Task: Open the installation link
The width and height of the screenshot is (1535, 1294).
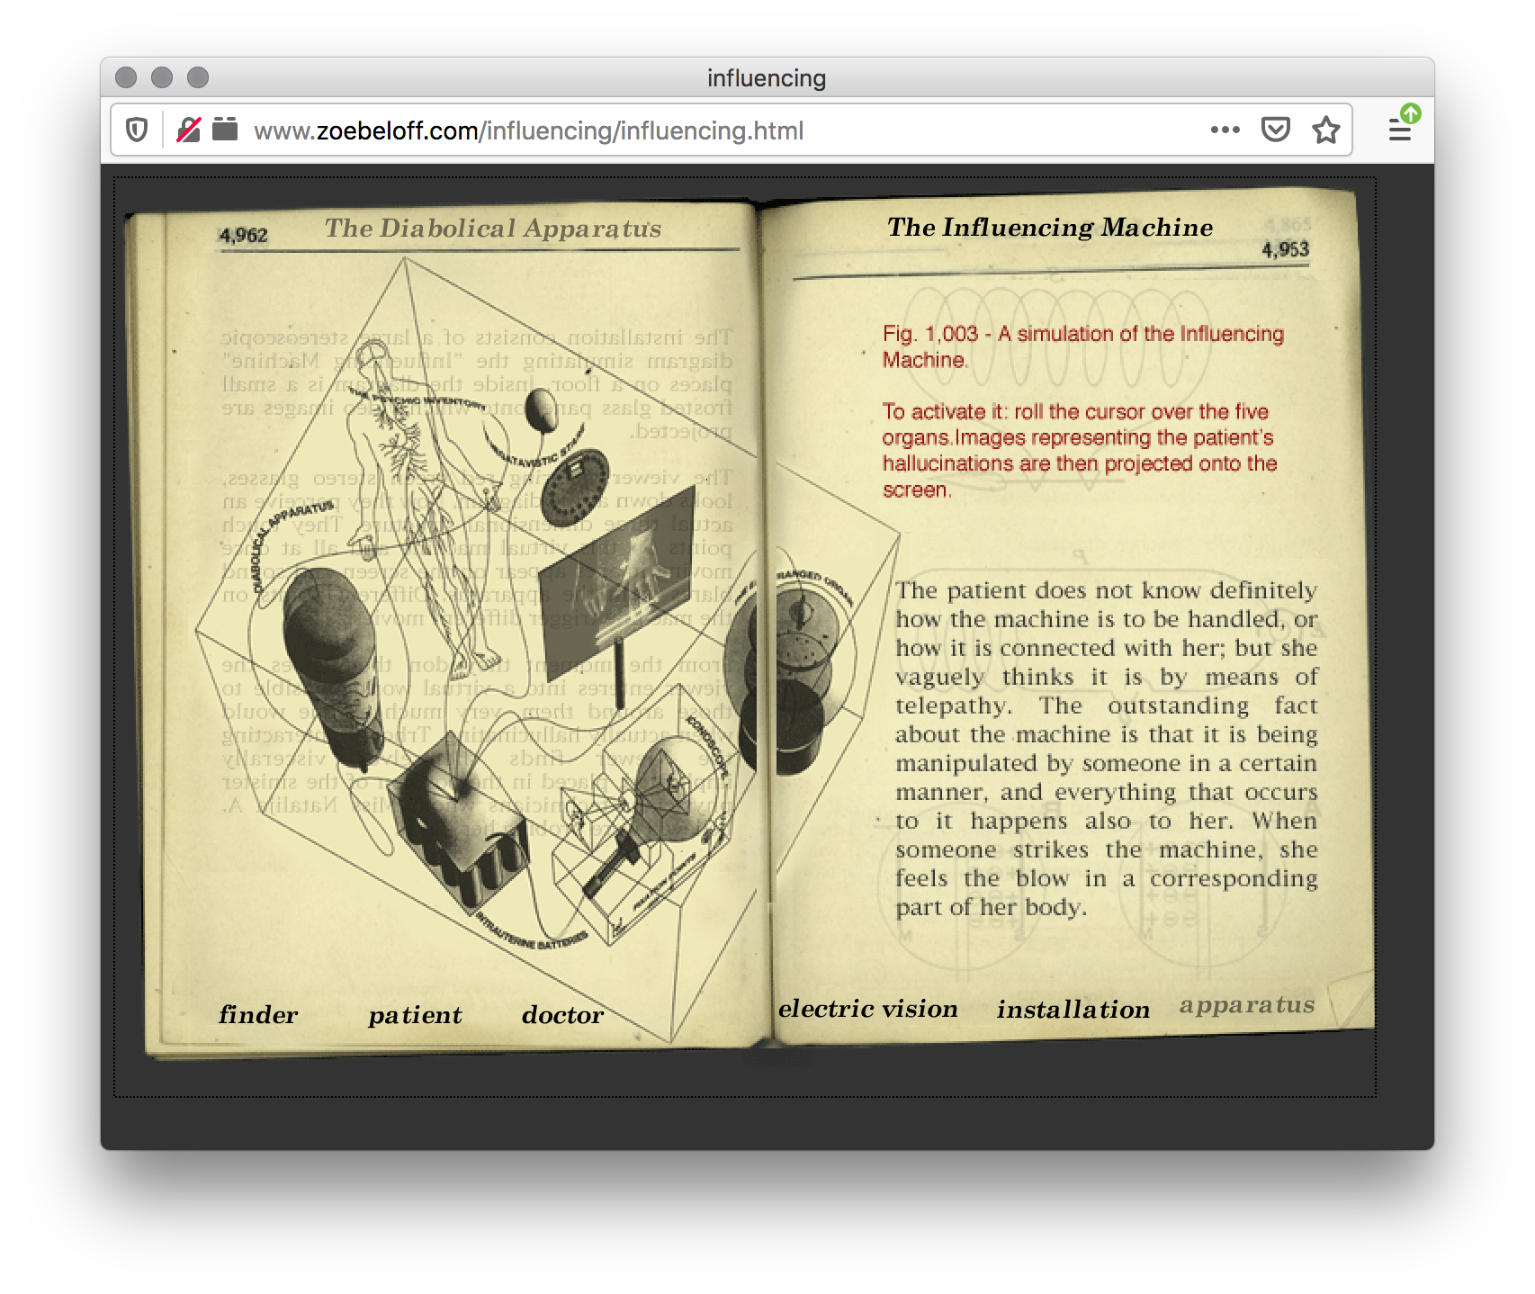Action: pyautogui.click(x=1073, y=1010)
